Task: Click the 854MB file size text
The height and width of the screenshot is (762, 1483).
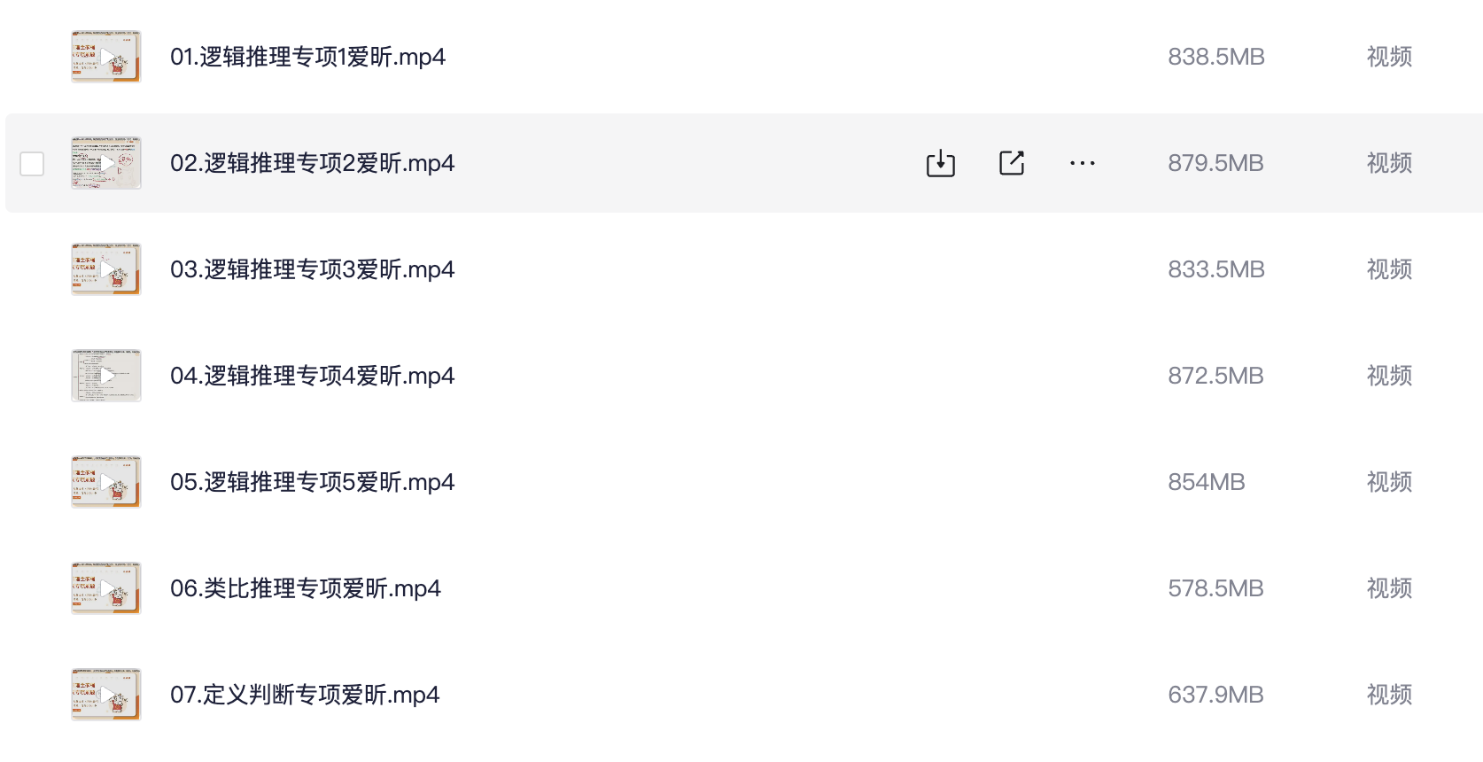Action: (1206, 482)
